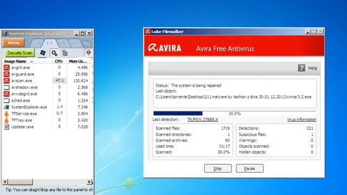Select the TFTray.exe process name
The height and width of the screenshot is (195, 347).
[22, 120]
